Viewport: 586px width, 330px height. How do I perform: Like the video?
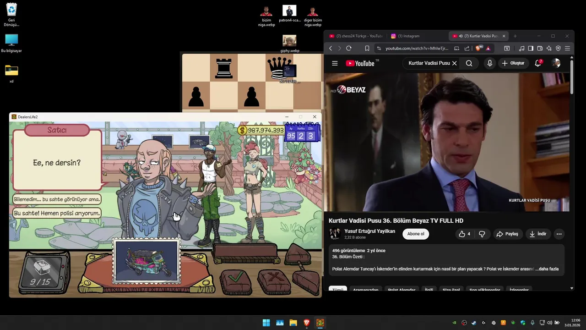tap(465, 234)
